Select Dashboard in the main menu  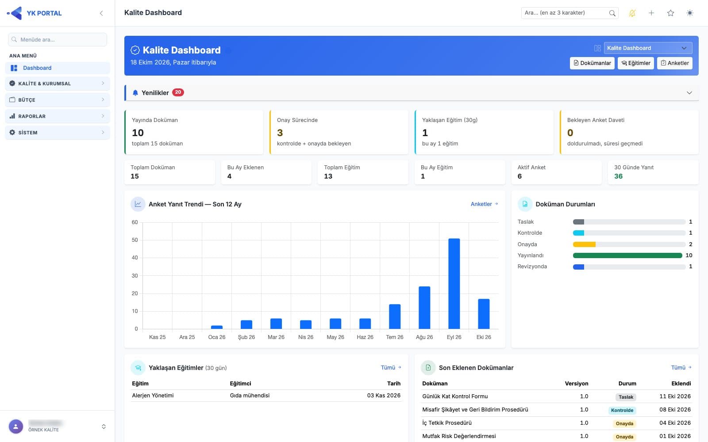58,68
